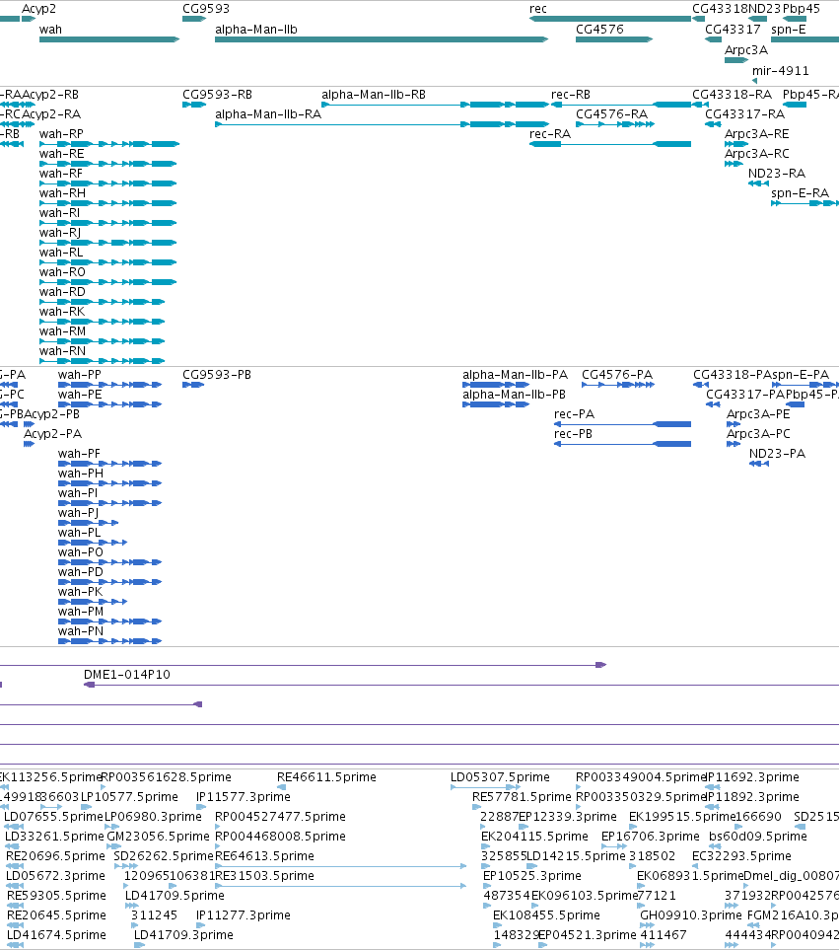839x950 pixels.
Task: Select the RP004527477.5prime EST label
Action: (x=280, y=816)
